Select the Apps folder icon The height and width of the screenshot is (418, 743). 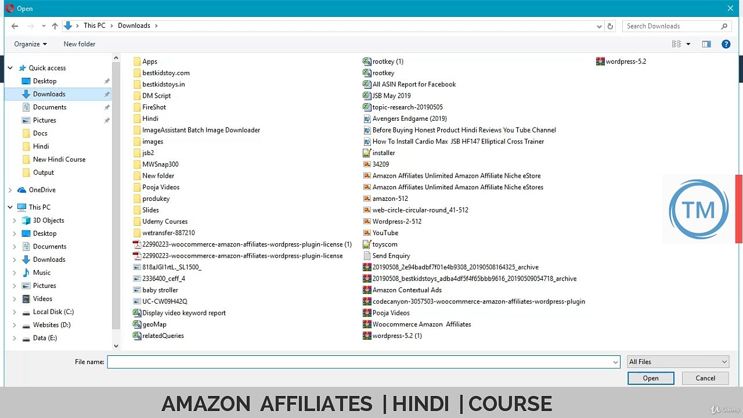137,62
